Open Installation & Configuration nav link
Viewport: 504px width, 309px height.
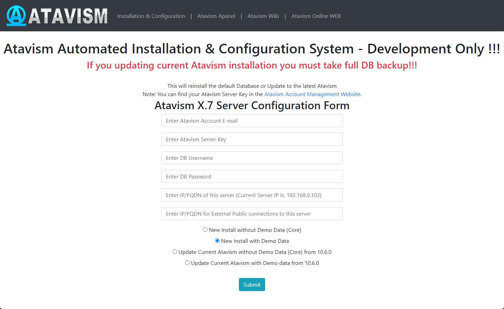tap(151, 16)
